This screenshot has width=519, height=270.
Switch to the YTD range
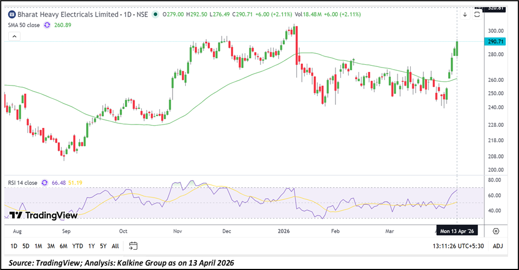pyautogui.click(x=77, y=246)
